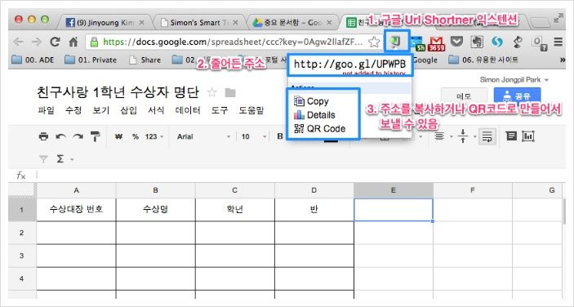Open the 데이터 menu
Image resolution: width=574 pixels, height=307 pixels.
click(188, 110)
